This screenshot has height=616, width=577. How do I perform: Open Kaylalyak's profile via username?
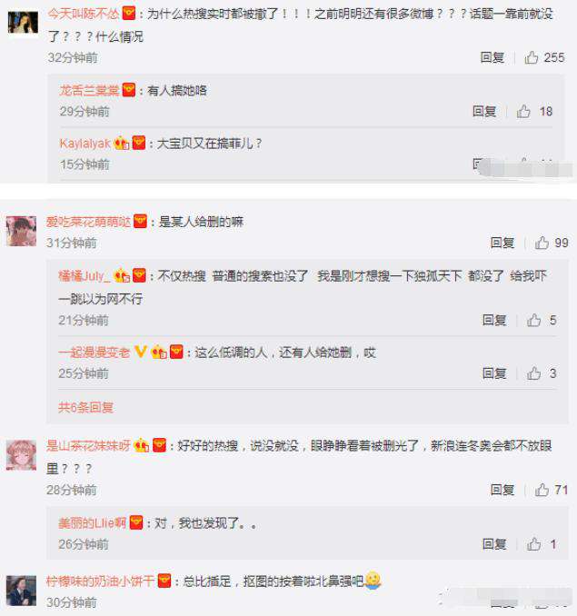coord(85,143)
